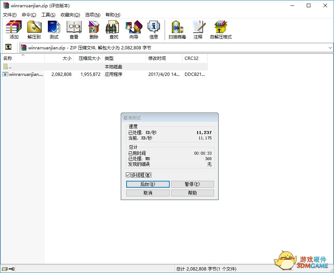Image resolution: width=334 pixels, height=273 pixels.
Task: Open the 收藏夹(O) menu
Action: (x=70, y=15)
